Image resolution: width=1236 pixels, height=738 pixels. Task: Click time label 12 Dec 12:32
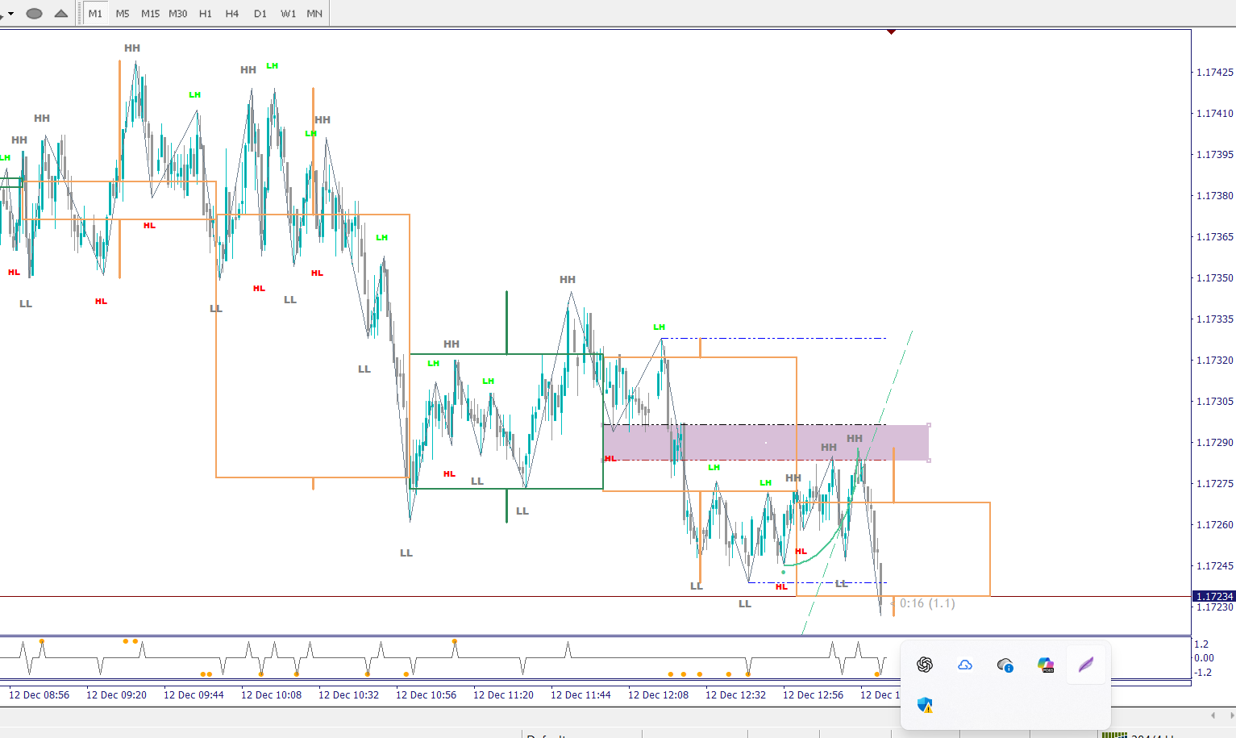click(735, 694)
